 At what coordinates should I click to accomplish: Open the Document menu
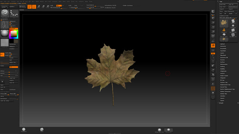[13, 1]
